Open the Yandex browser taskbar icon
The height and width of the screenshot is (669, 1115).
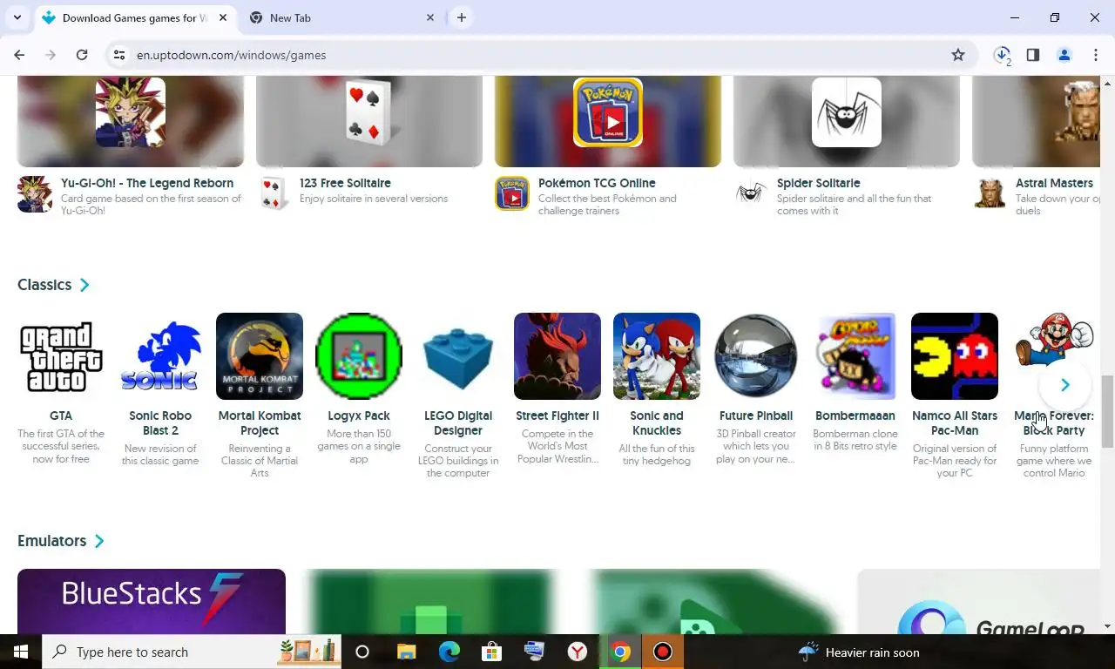[578, 652]
